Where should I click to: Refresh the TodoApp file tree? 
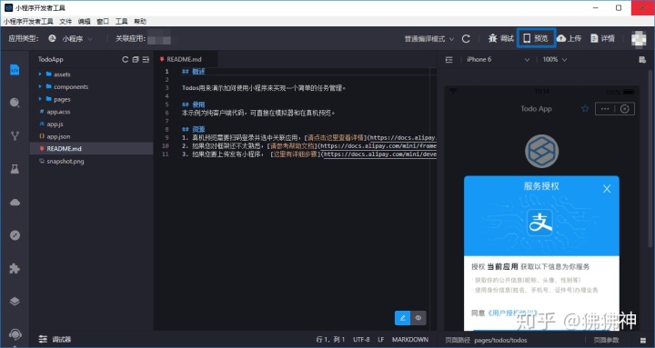tap(125, 60)
